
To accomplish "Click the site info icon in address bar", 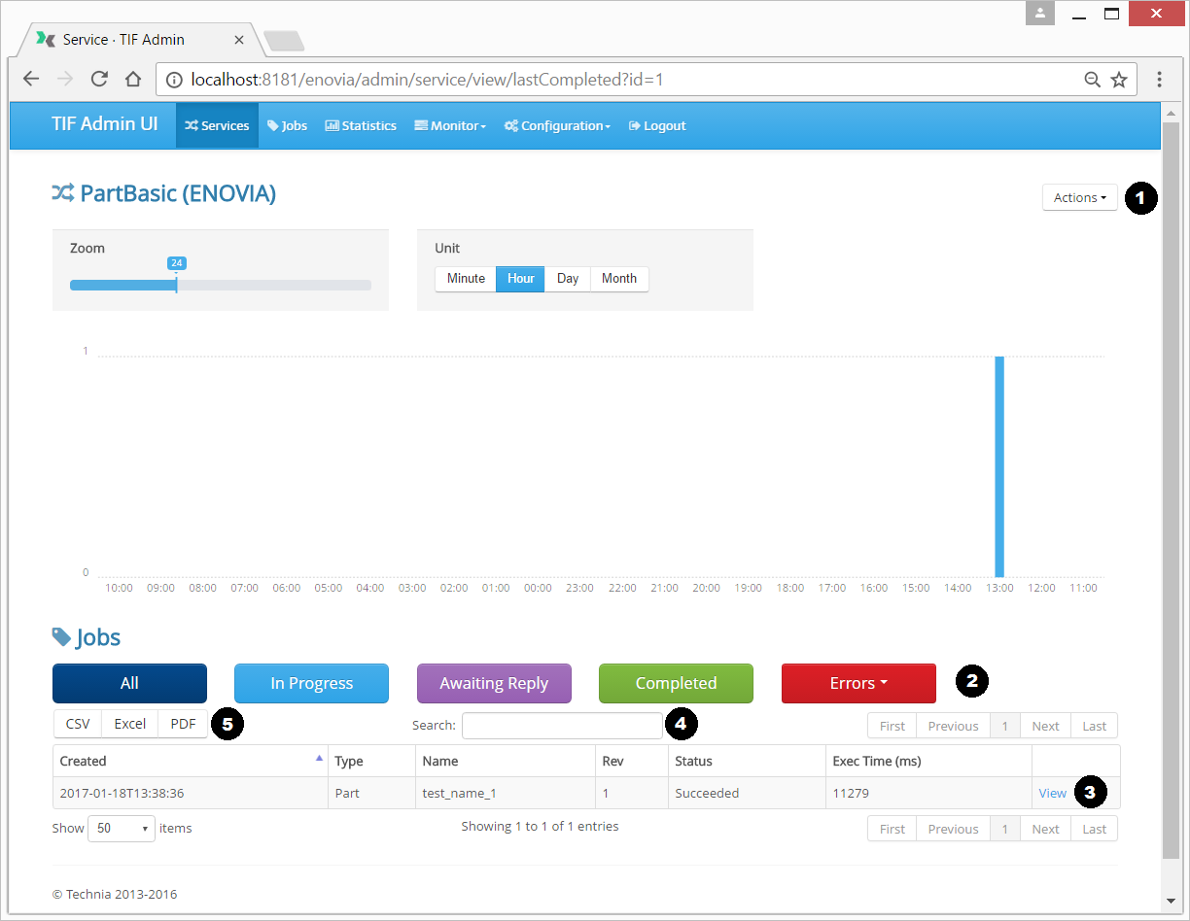I will pos(173,80).
